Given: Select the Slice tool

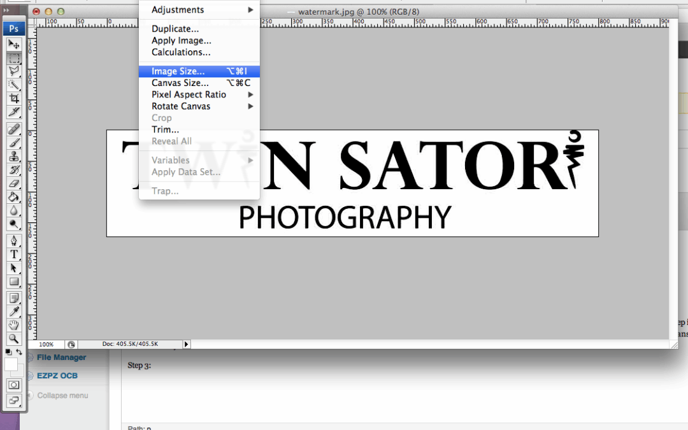Looking at the screenshot, I should (x=14, y=112).
